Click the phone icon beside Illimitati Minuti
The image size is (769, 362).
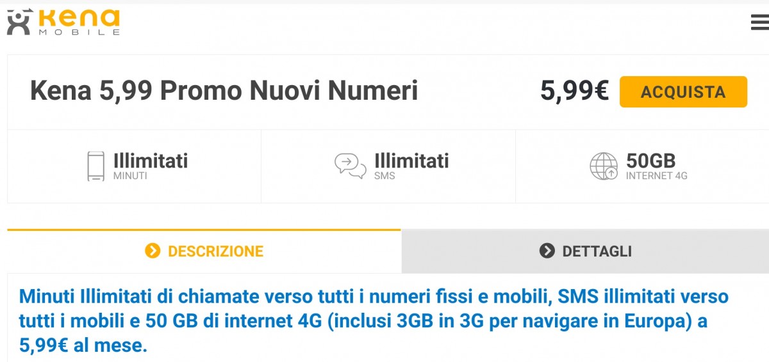coord(95,166)
